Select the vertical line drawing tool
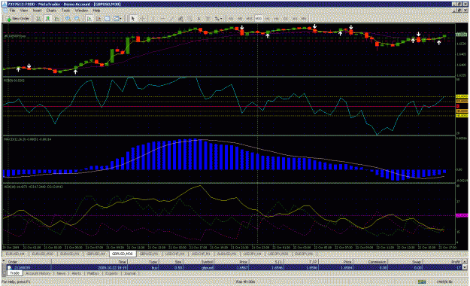This screenshot has height=286, width=470. coord(153,19)
